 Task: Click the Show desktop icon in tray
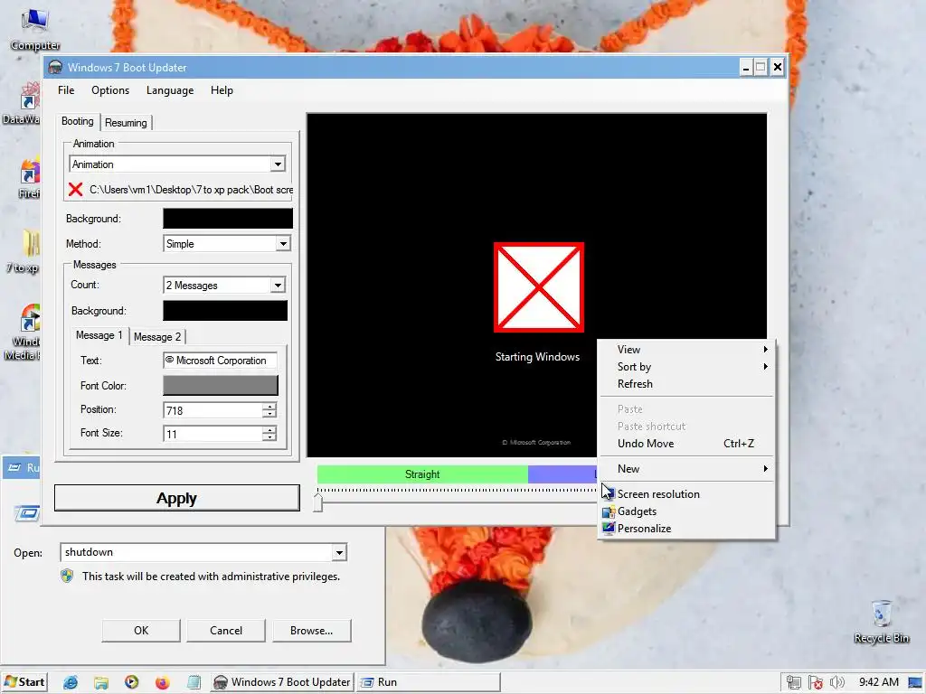[915, 682]
